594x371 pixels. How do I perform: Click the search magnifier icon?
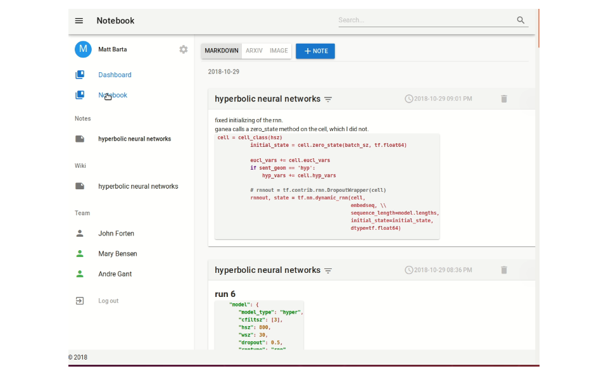point(521,20)
